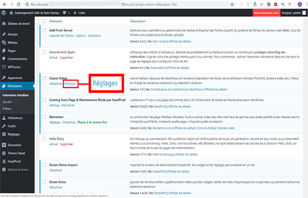Open Docs & FAQs for Elementor
This screenshot has height=198, width=308.
pos(206,128)
